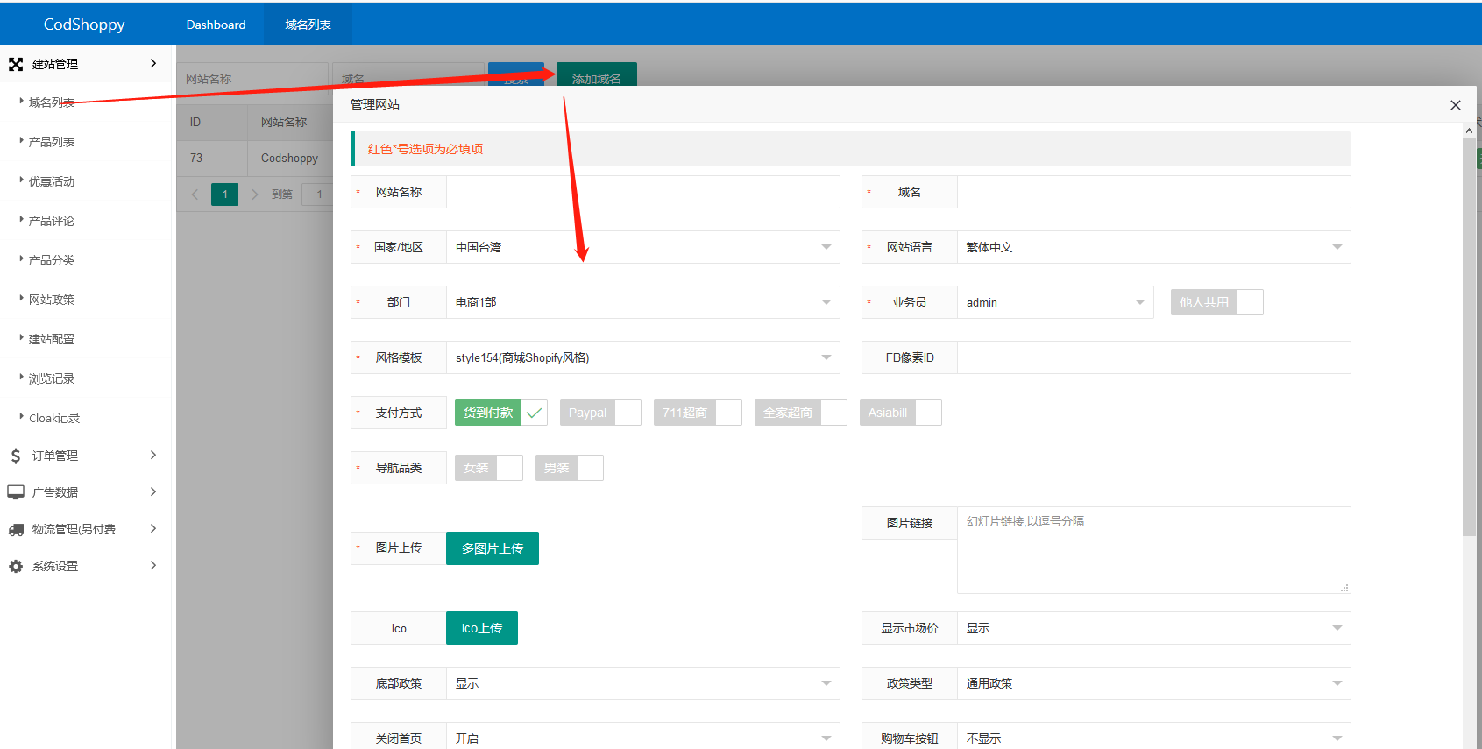
Task: Click 添加域名 button
Action: (x=597, y=75)
